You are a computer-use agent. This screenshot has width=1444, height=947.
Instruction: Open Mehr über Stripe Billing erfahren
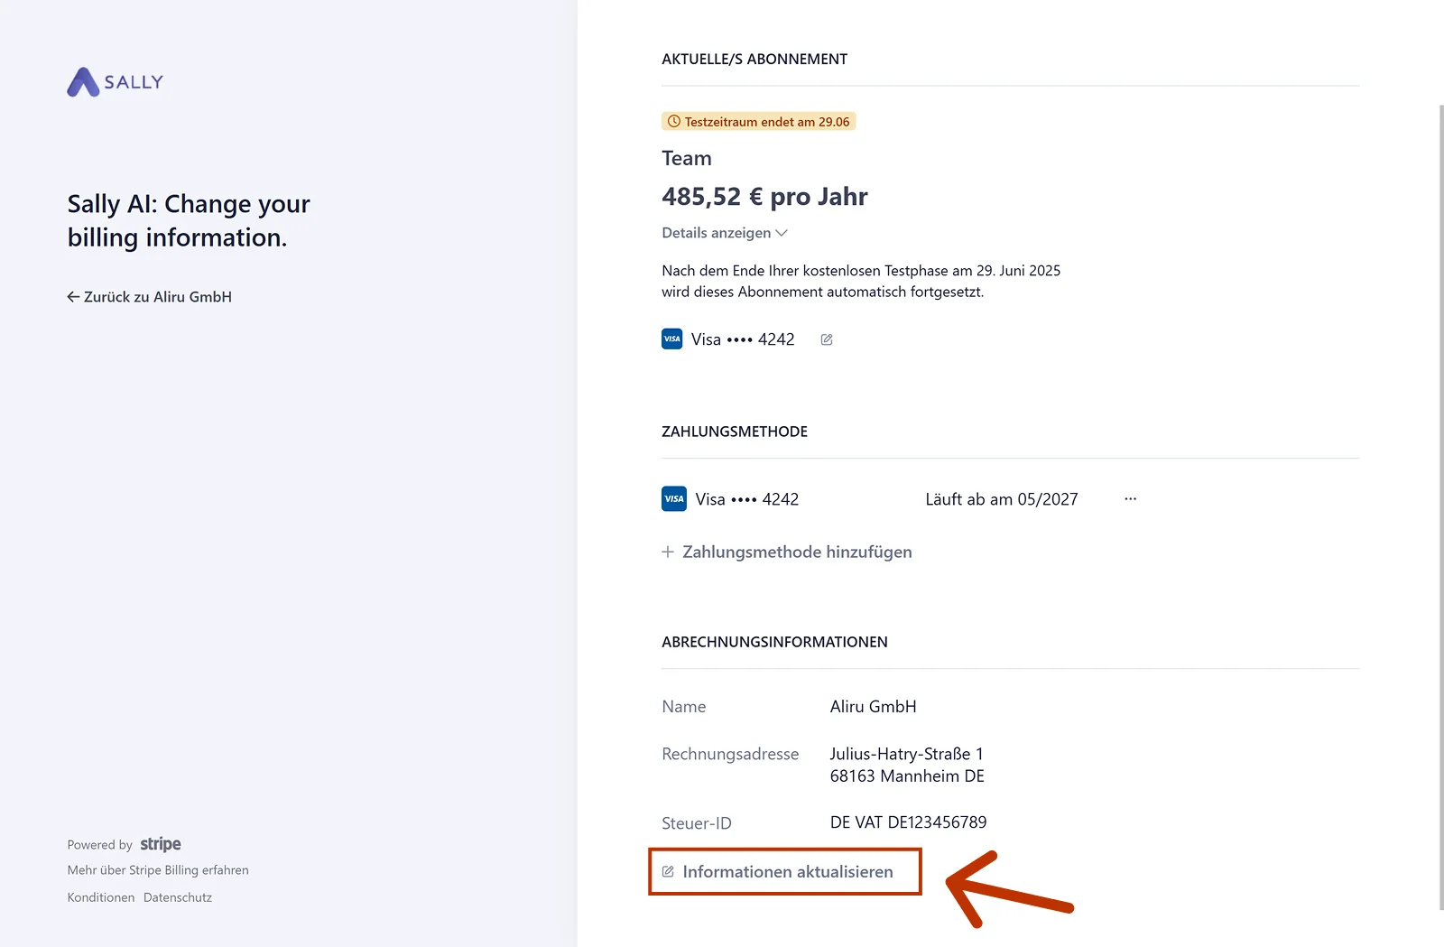tap(158, 870)
